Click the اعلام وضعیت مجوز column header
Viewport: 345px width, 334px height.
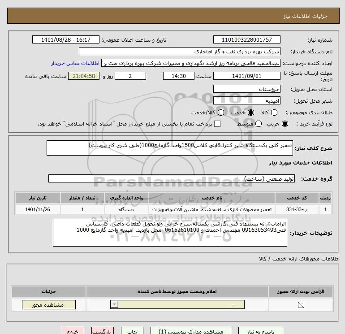click(177, 291)
